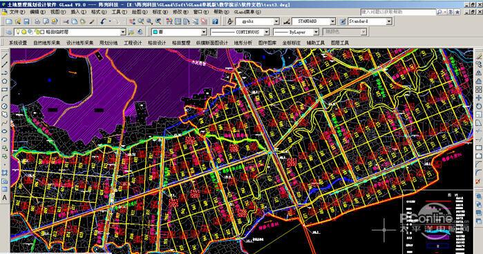Viewport: 483px width, 254px height.
Task: Open the Layer Properties Manager icon
Action: [9, 32]
